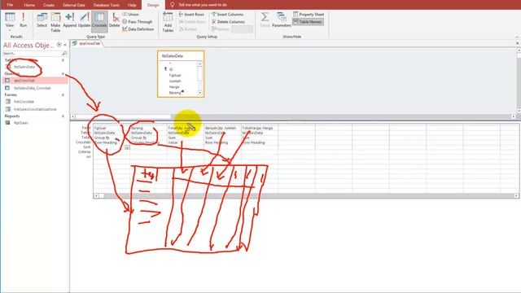
Task: Select tblSalesData_Crosstab query in navigation pane
Action: coord(33,88)
